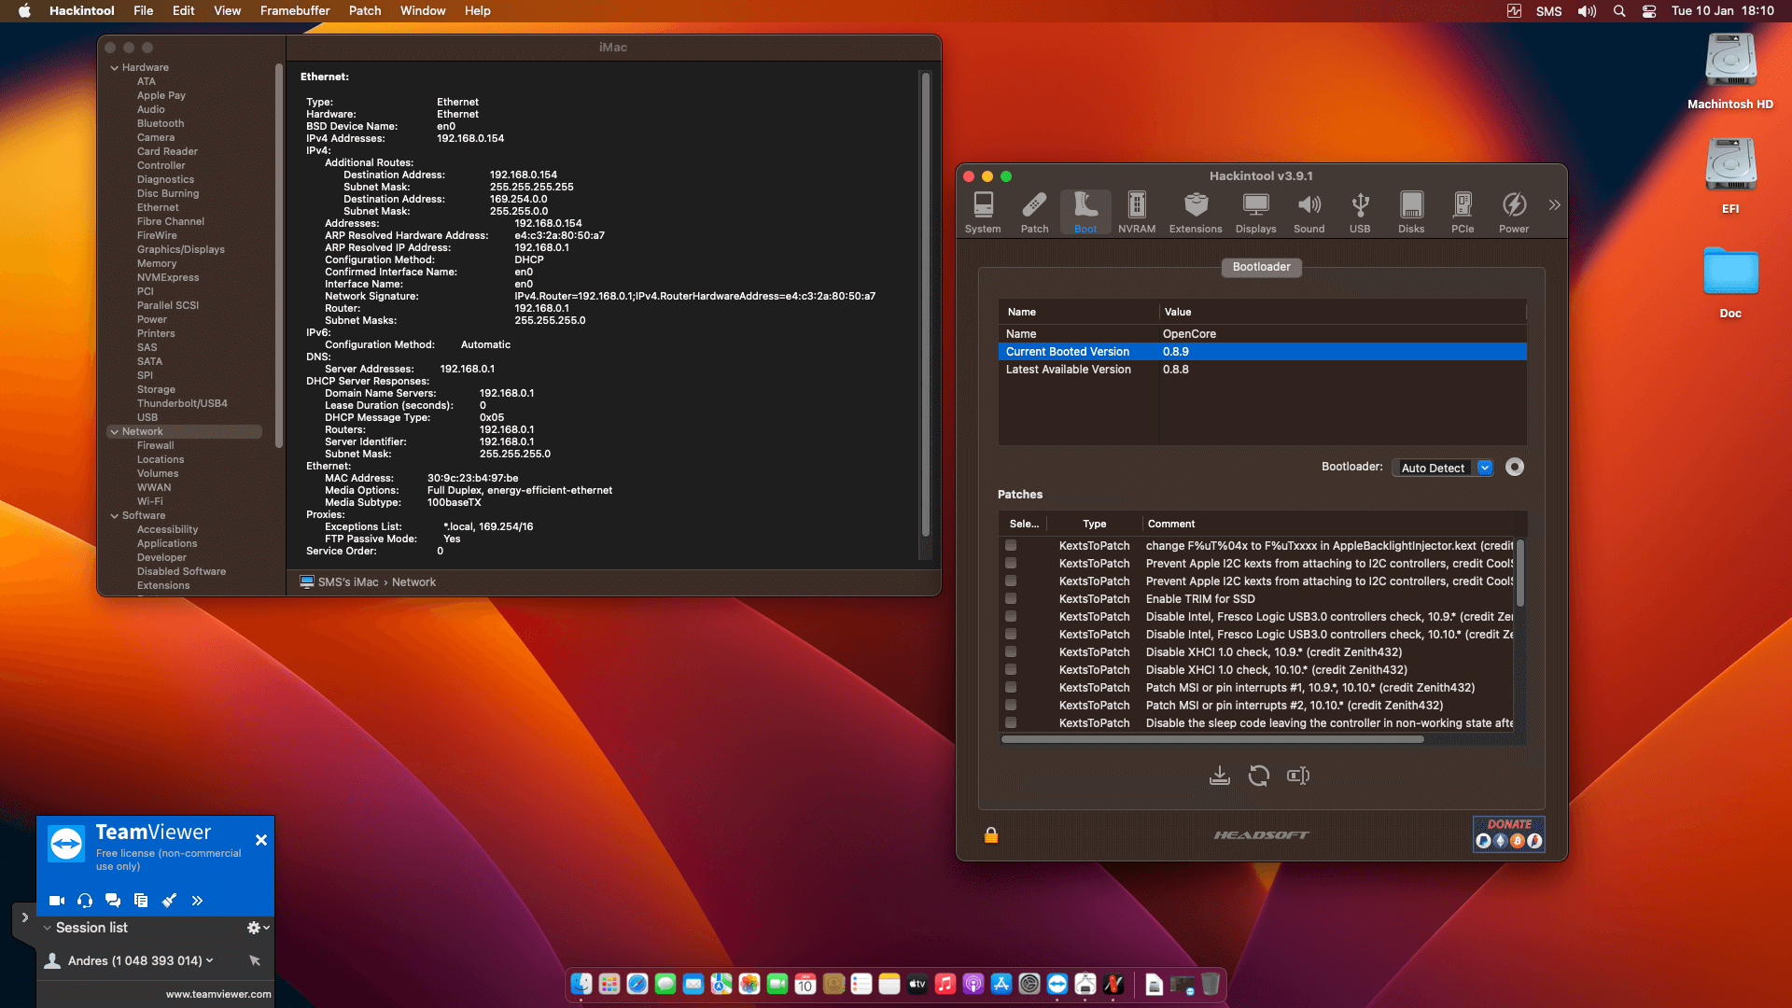Click the horizontal scrollbar under the Patches list
The image size is (1792, 1008).
click(1212, 739)
